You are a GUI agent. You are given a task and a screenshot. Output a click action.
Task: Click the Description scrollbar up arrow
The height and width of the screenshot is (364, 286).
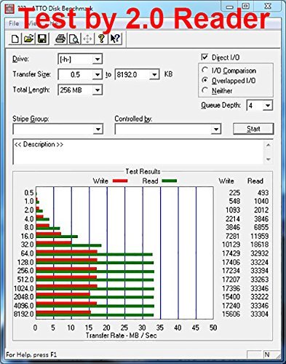tap(269, 145)
